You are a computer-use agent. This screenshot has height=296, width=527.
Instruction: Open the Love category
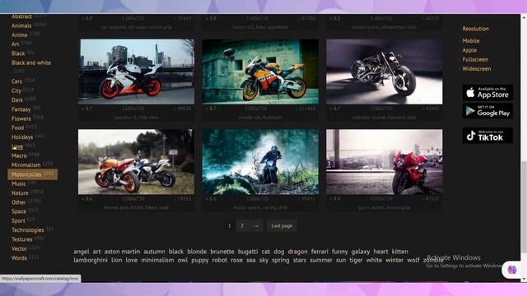17,146
